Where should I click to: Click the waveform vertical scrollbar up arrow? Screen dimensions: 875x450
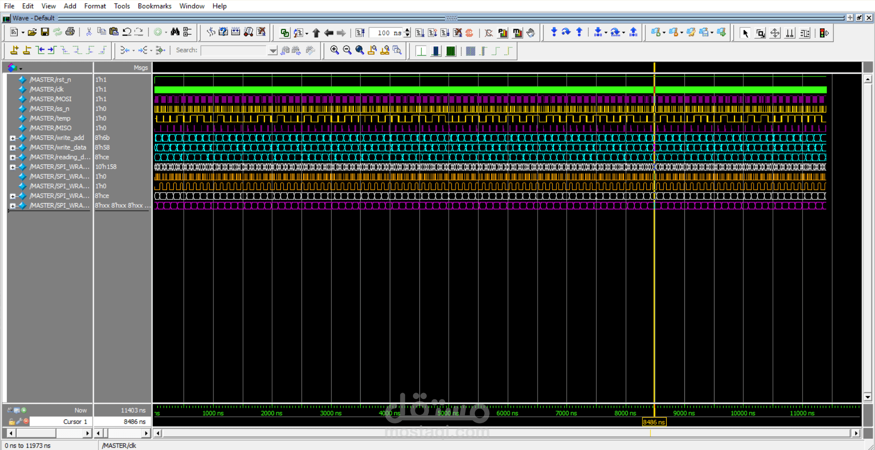point(868,79)
